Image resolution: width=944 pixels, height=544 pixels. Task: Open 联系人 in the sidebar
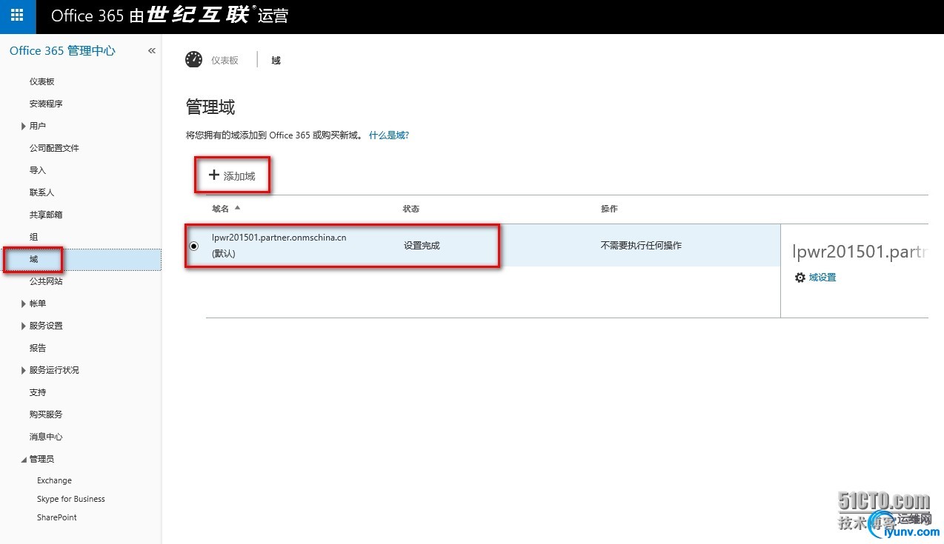pyautogui.click(x=42, y=192)
